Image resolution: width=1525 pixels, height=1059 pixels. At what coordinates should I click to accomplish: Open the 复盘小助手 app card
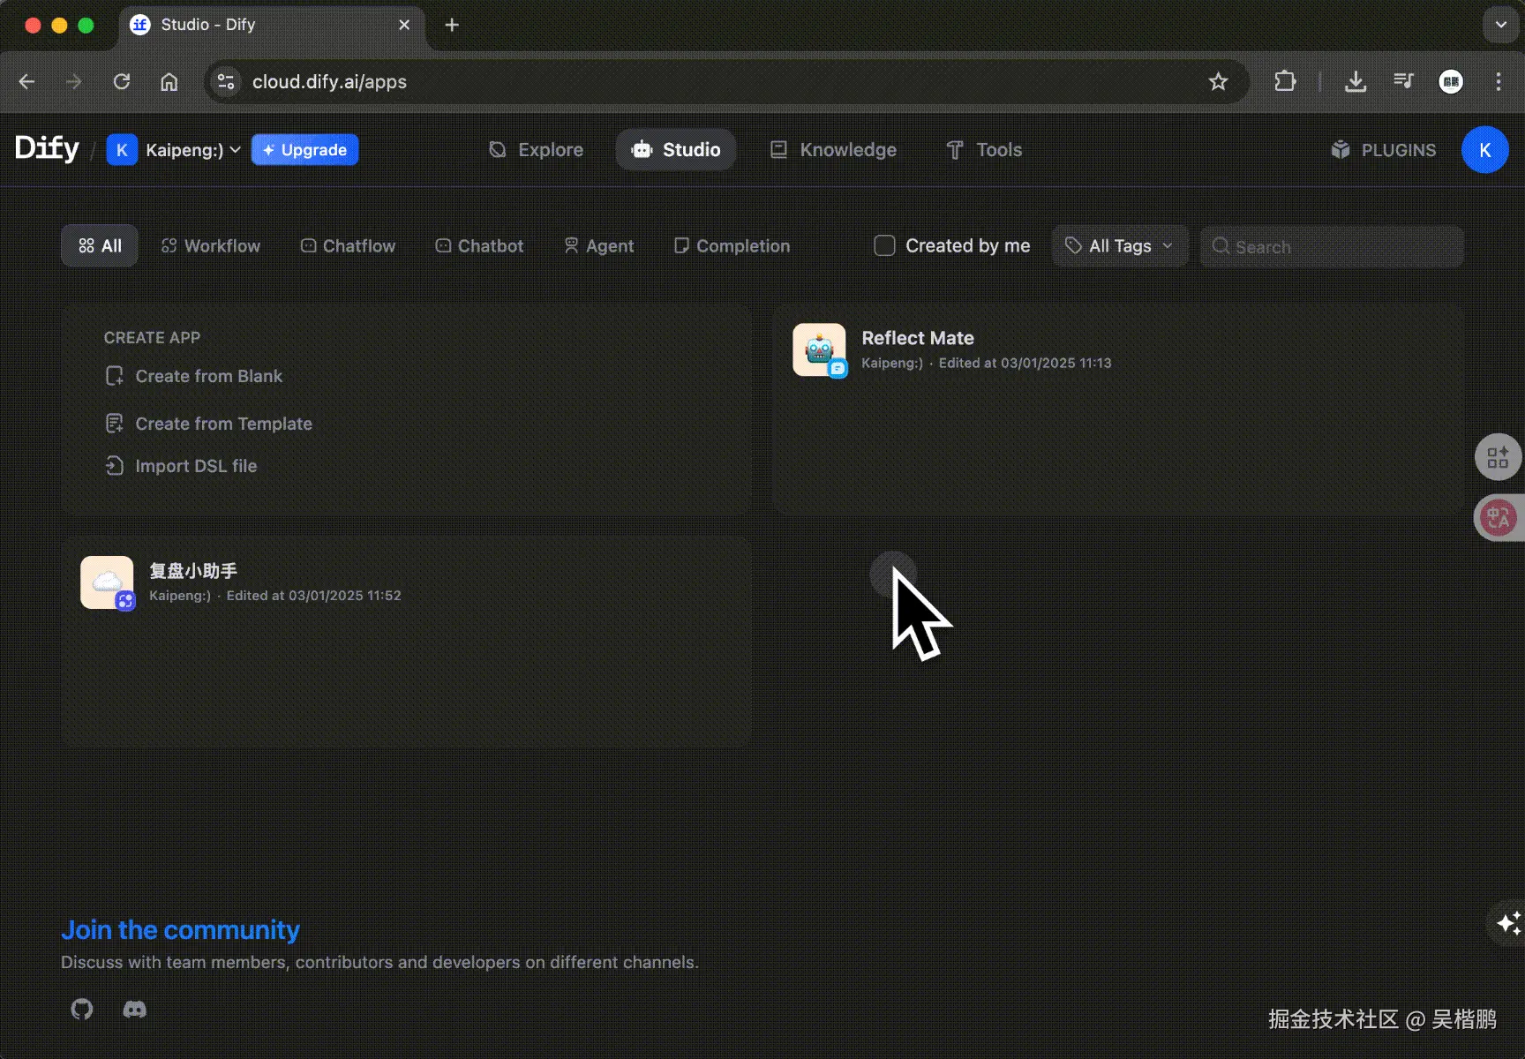pyautogui.click(x=406, y=642)
